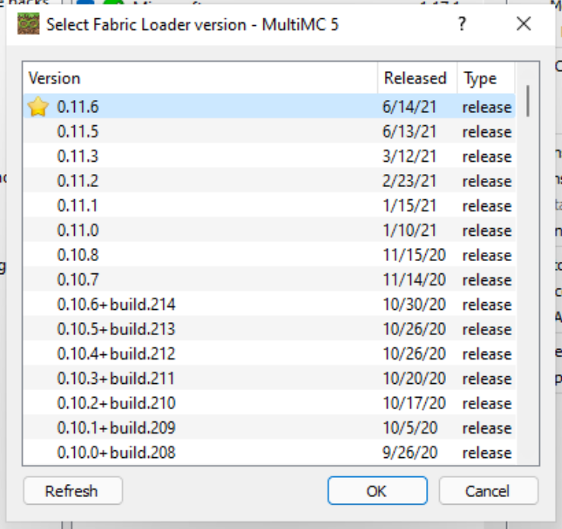
Task: Select version 0.10.6+build.214
Action: 116,305
